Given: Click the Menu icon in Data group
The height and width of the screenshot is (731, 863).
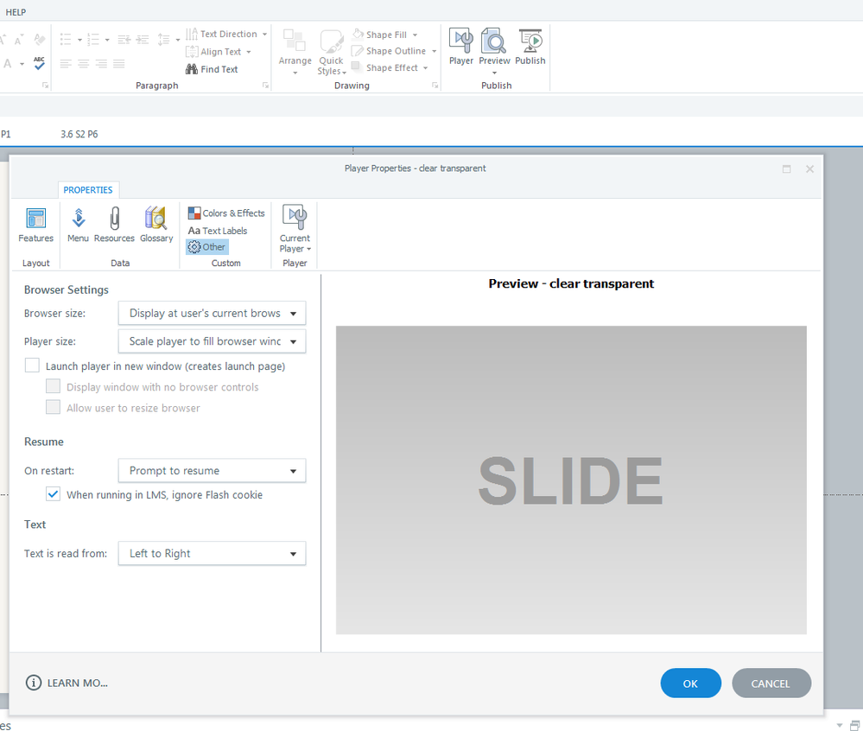Looking at the screenshot, I should tap(78, 225).
